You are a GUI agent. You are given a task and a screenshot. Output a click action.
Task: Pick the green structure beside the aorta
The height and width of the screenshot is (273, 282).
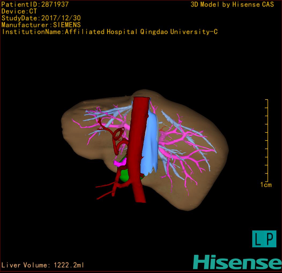pos(124,175)
